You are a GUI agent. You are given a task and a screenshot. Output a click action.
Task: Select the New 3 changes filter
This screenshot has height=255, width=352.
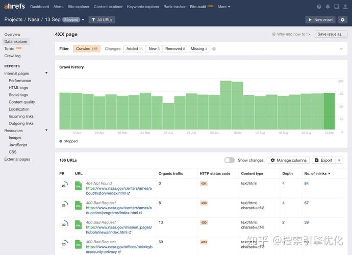click(154, 49)
